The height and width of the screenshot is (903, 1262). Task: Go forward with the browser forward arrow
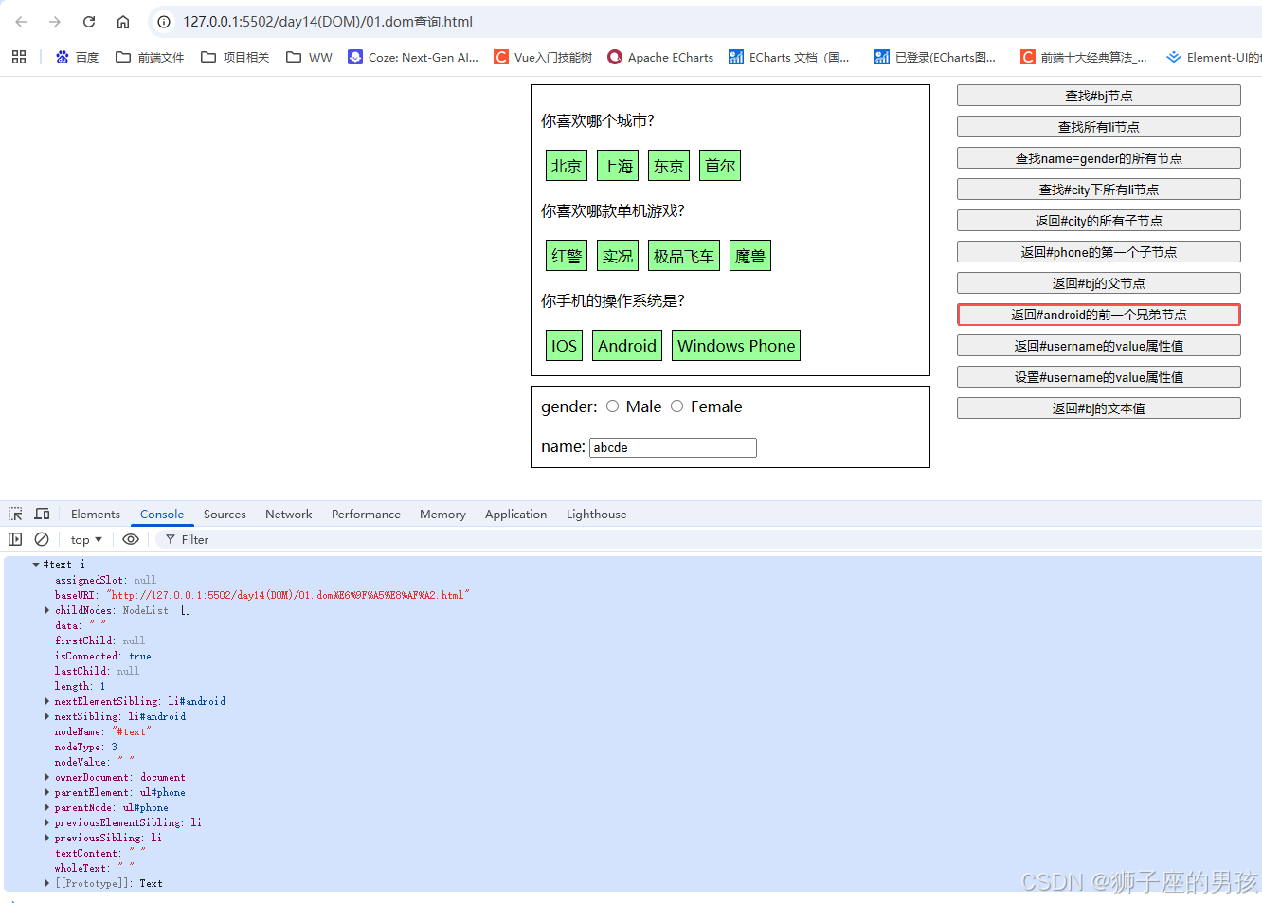tap(55, 22)
